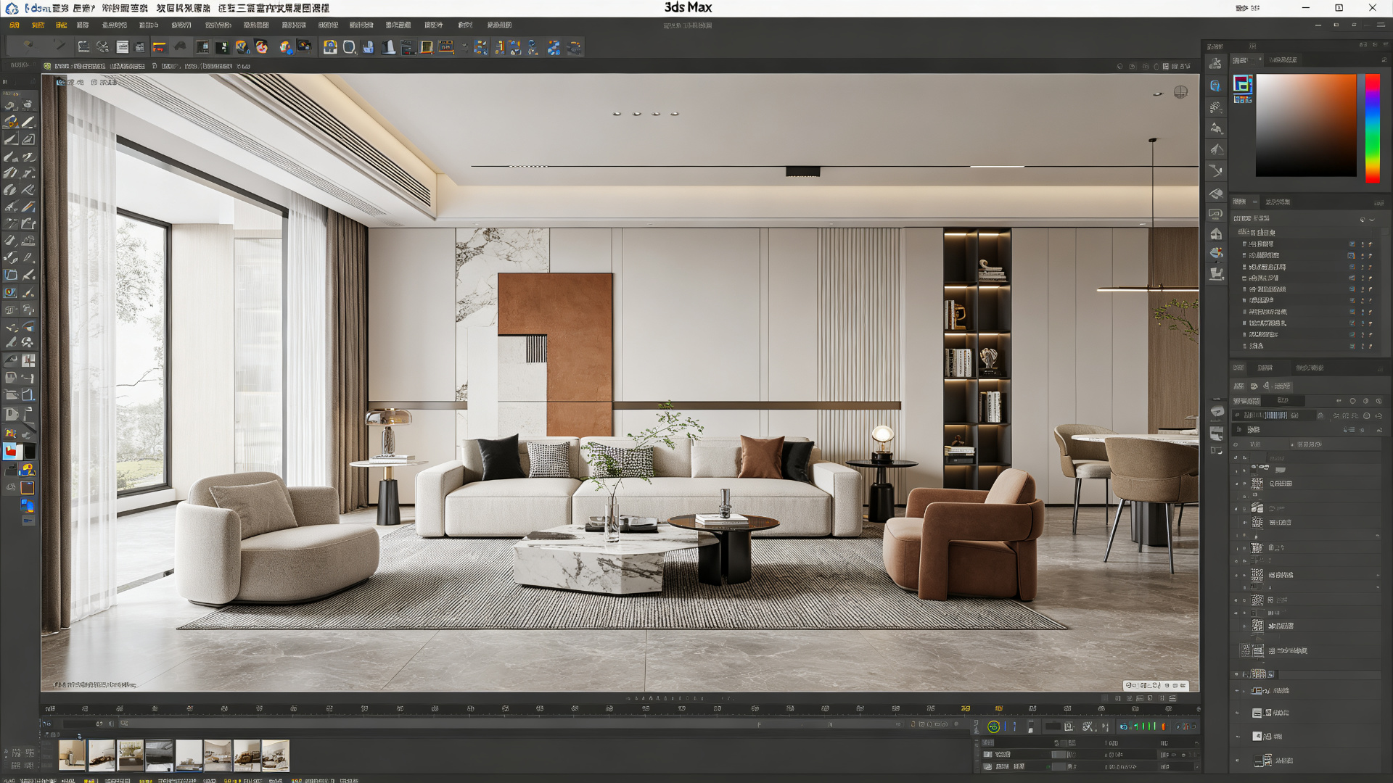Open the first yellow menu in menu bar
Viewport: 1393px width, 783px height.
point(14,25)
